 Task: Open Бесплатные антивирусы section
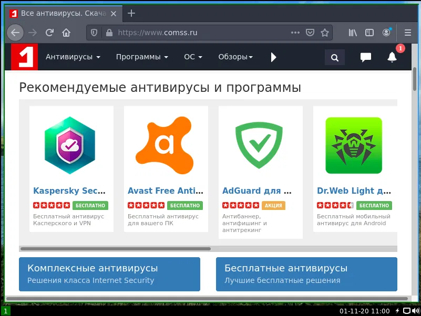pyautogui.click(x=306, y=274)
